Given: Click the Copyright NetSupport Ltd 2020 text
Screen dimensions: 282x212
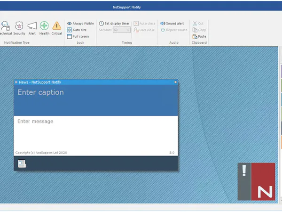Looking at the screenshot, I should click(41, 153).
